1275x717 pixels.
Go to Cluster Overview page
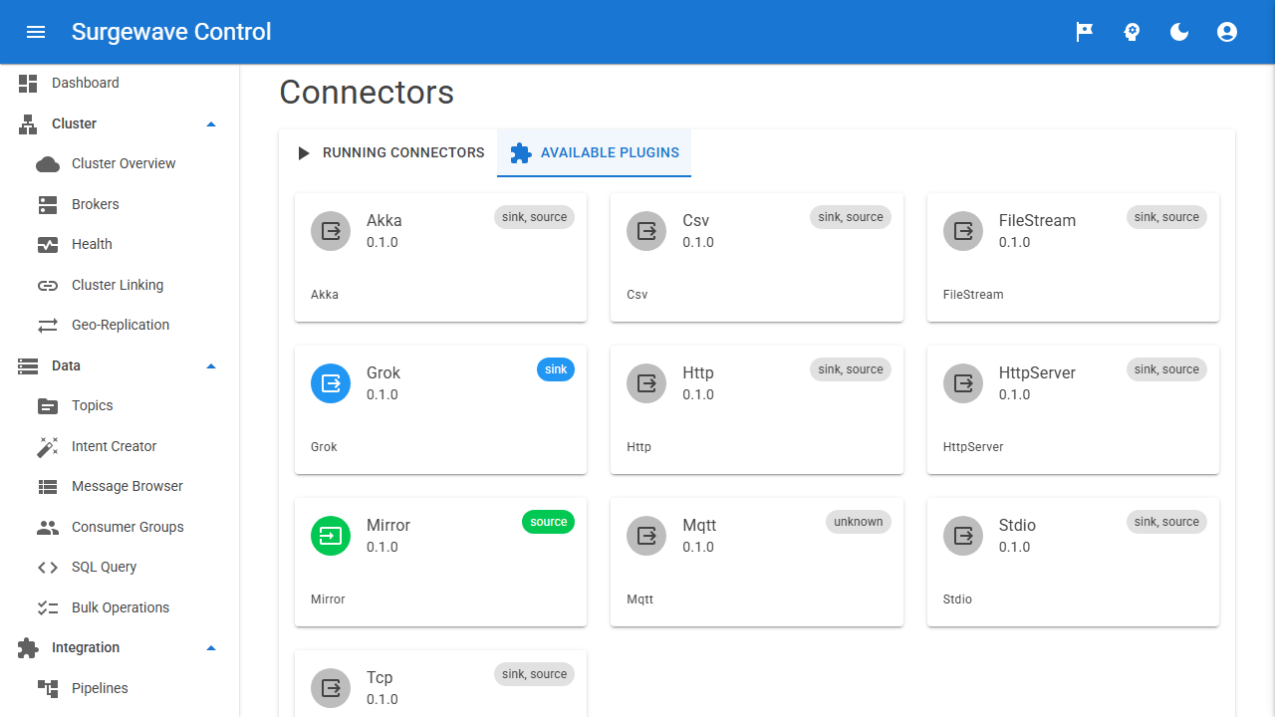point(120,164)
